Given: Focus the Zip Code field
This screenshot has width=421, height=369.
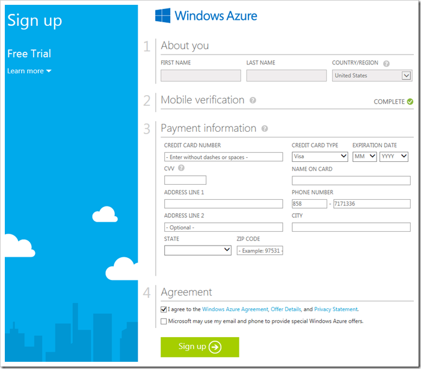Looking at the screenshot, I should pos(260,250).
